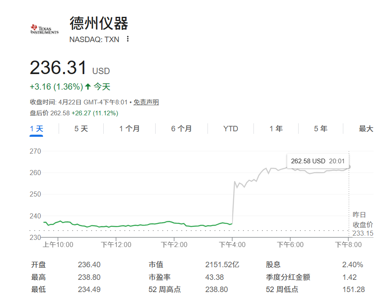The height and width of the screenshot is (303, 380).
Task: Click the 市值 statistic label
Action: coord(156,265)
